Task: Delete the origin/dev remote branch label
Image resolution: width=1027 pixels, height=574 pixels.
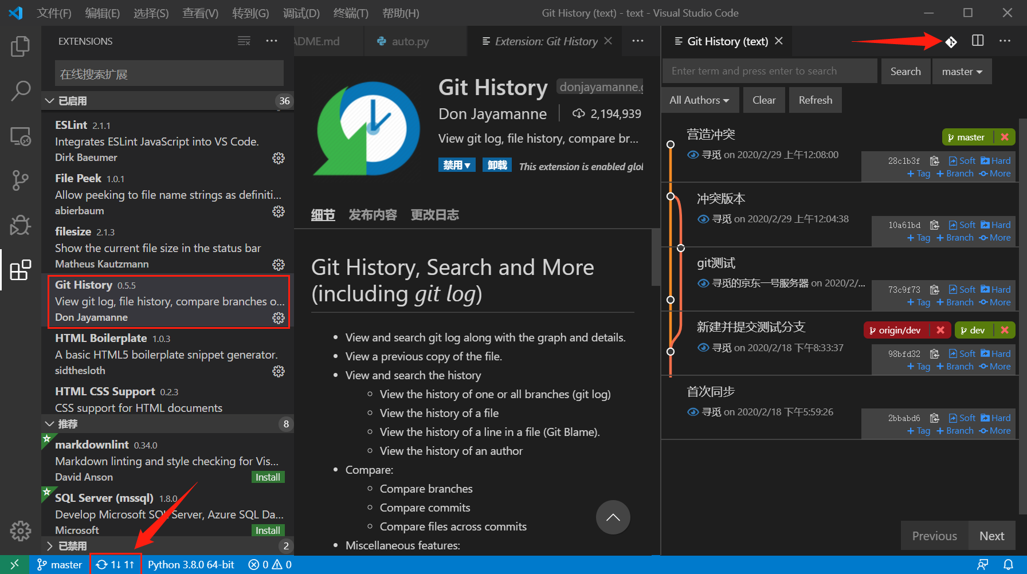Action: [940, 331]
